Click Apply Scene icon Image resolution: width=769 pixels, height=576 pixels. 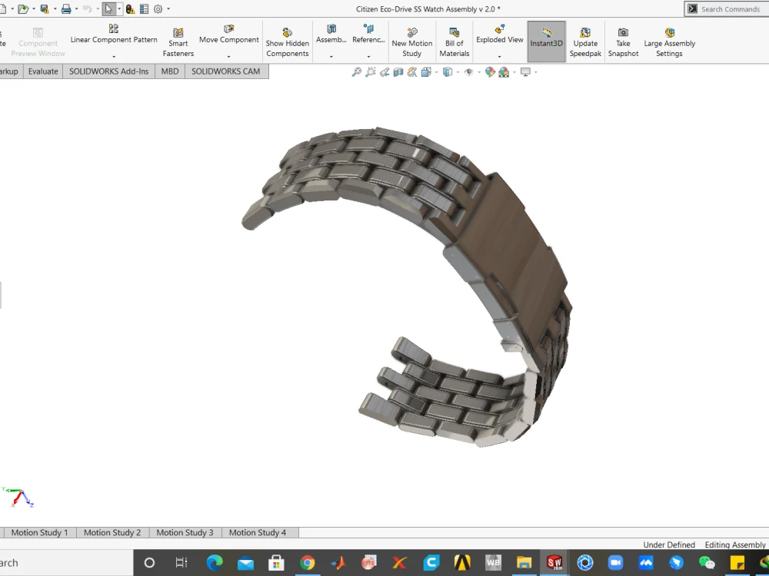point(504,72)
